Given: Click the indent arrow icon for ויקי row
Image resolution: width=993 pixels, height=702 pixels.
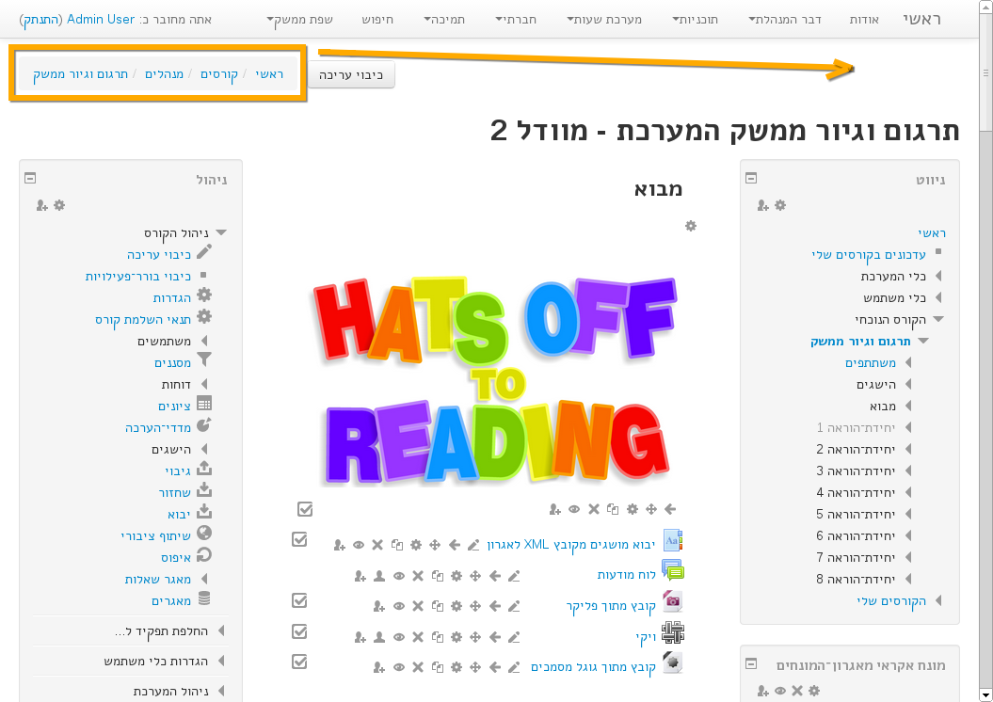Looking at the screenshot, I should point(494,637).
